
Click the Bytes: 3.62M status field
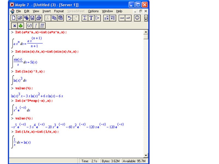[111, 161]
